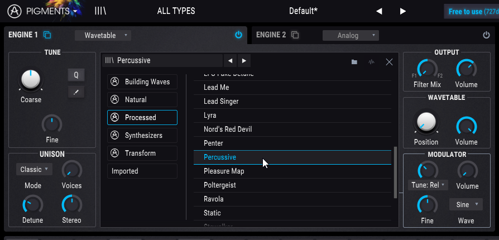This screenshot has width=499, height=240.
Task: Open the Analog engine type dropdown
Action: tap(351, 35)
